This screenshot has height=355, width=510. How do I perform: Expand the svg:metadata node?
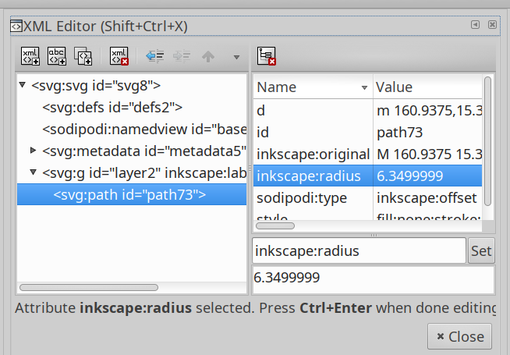(34, 151)
